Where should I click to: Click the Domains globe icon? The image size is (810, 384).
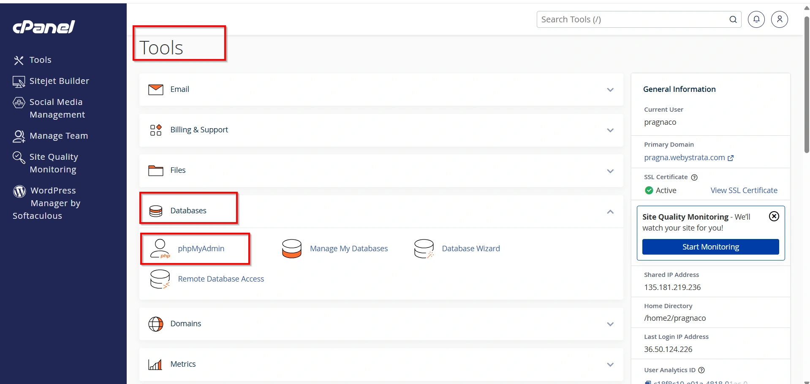point(156,324)
